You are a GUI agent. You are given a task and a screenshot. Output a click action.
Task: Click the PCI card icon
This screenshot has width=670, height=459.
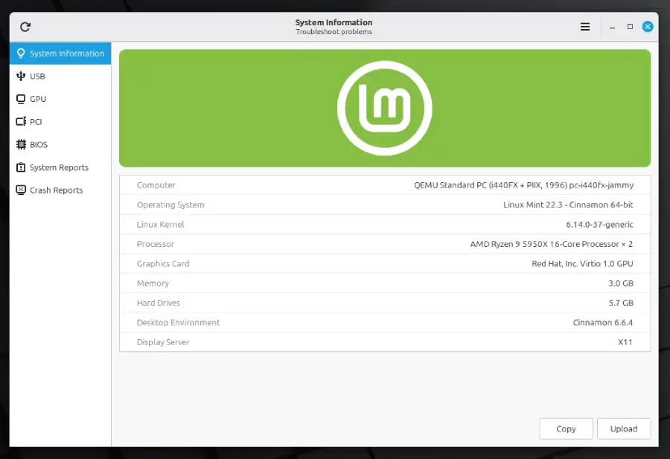click(21, 122)
